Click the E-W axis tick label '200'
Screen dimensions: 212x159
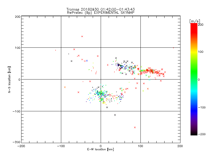point(180,146)
